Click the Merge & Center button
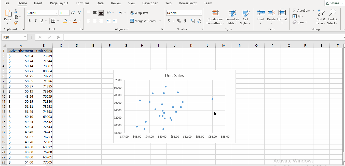The width and height of the screenshot is (345, 166). point(143,21)
